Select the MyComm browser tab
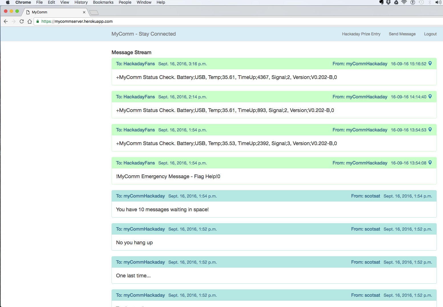The image size is (443, 307). 55,12
